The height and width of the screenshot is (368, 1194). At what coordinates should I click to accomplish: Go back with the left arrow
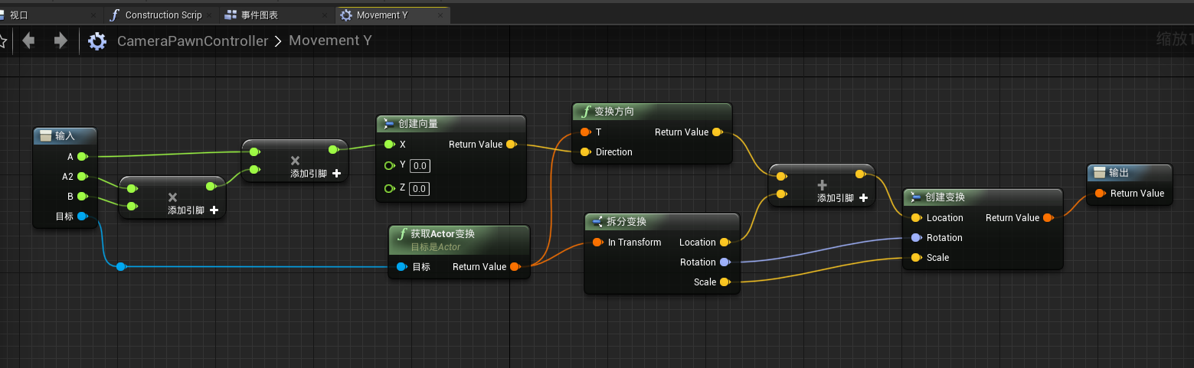(28, 41)
